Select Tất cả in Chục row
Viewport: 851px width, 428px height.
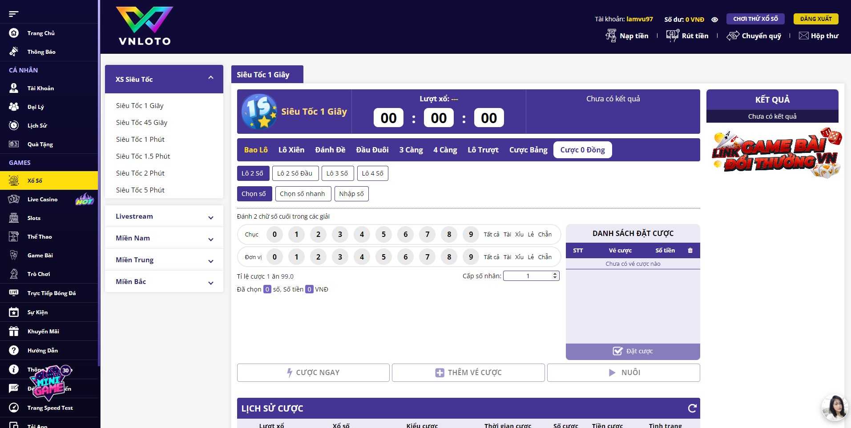(x=492, y=234)
